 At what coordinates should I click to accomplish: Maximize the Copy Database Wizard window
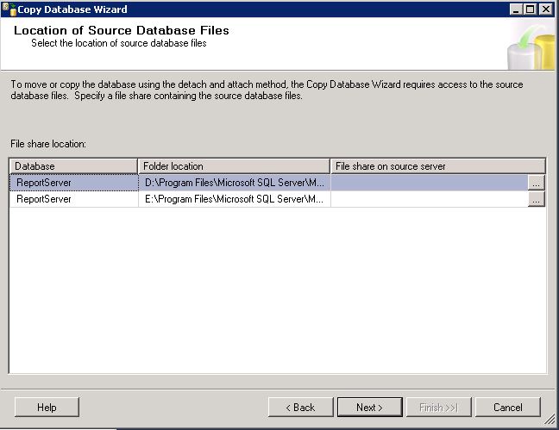click(x=531, y=9)
